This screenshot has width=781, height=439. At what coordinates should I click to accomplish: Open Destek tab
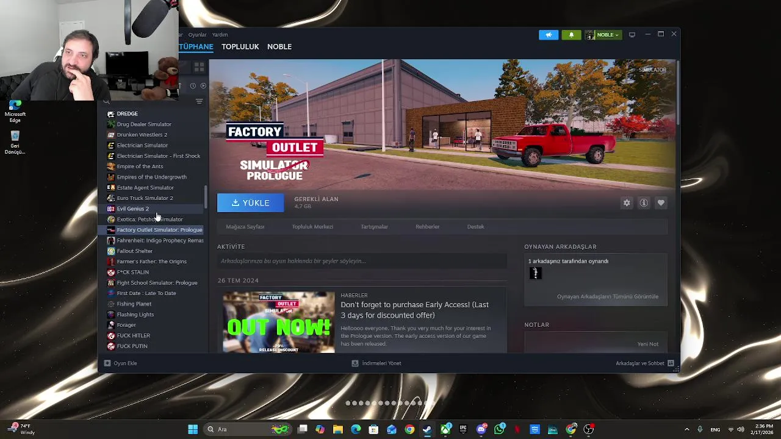click(x=475, y=227)
